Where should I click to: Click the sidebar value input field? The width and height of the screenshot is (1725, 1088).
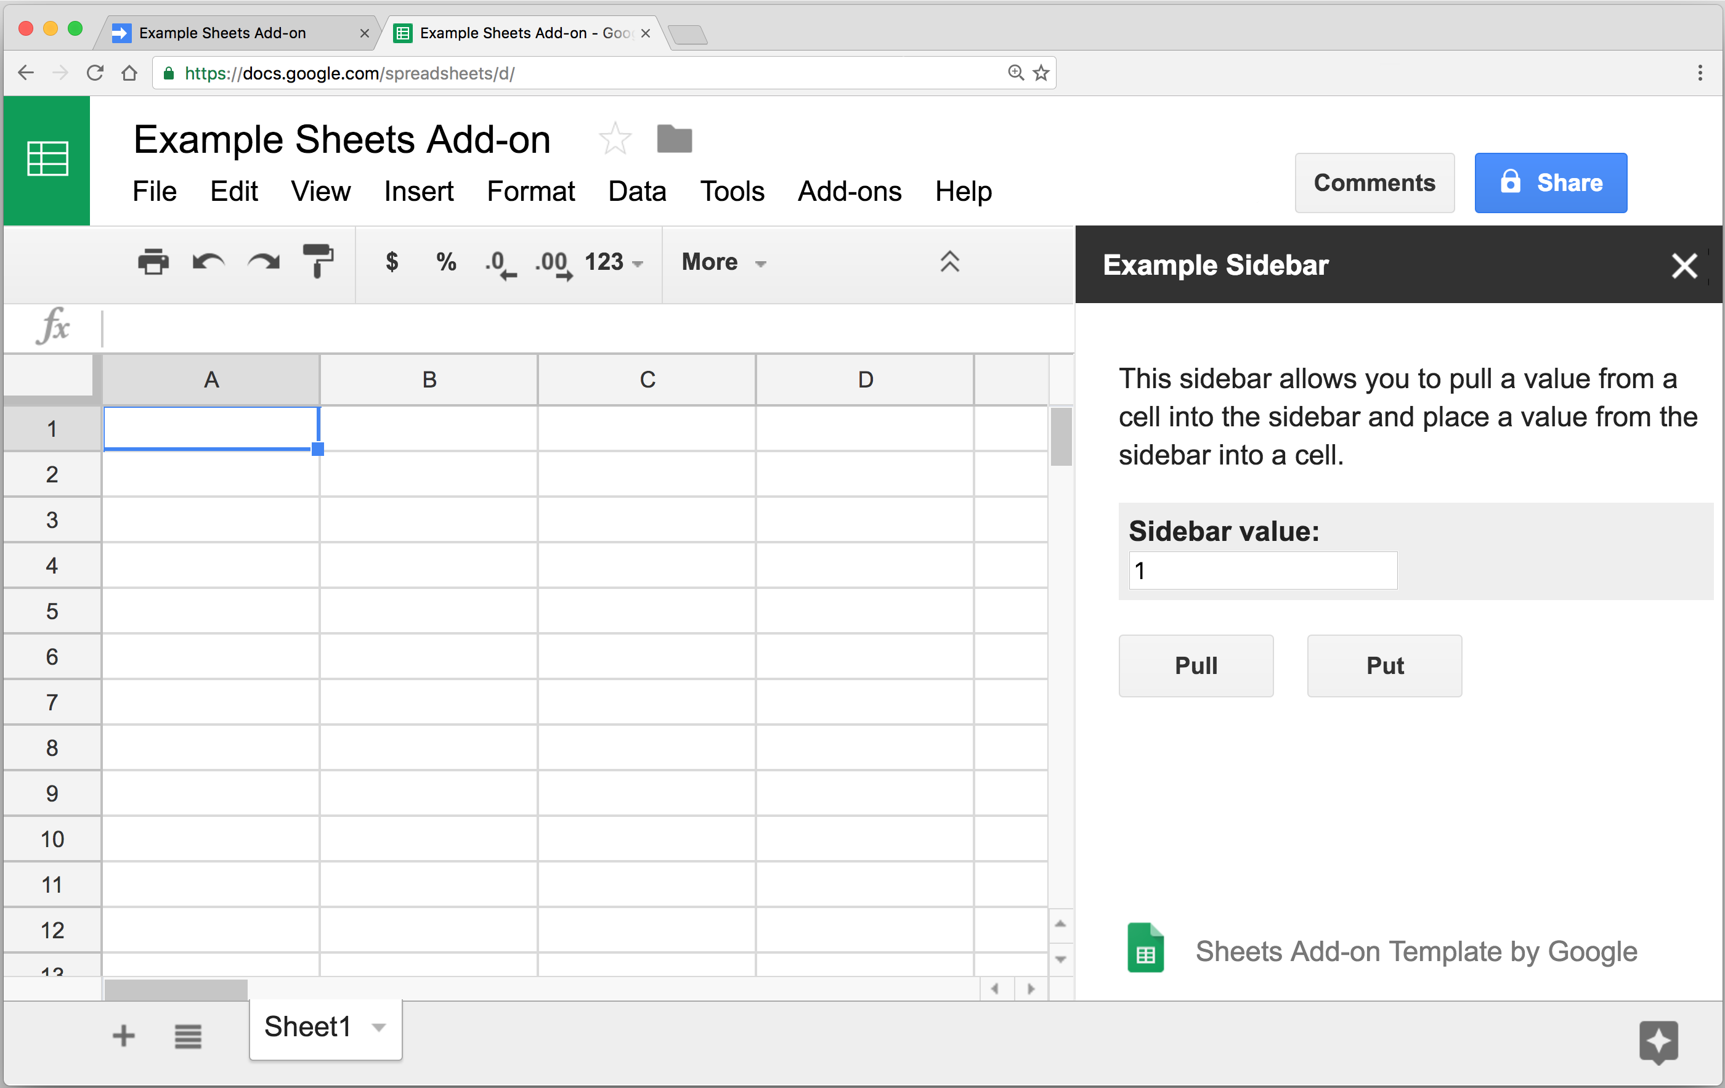tap(1262, 570)
